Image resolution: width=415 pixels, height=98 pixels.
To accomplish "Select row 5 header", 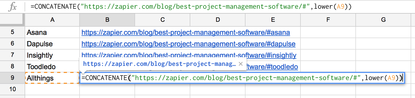I will tap(12, 32).
